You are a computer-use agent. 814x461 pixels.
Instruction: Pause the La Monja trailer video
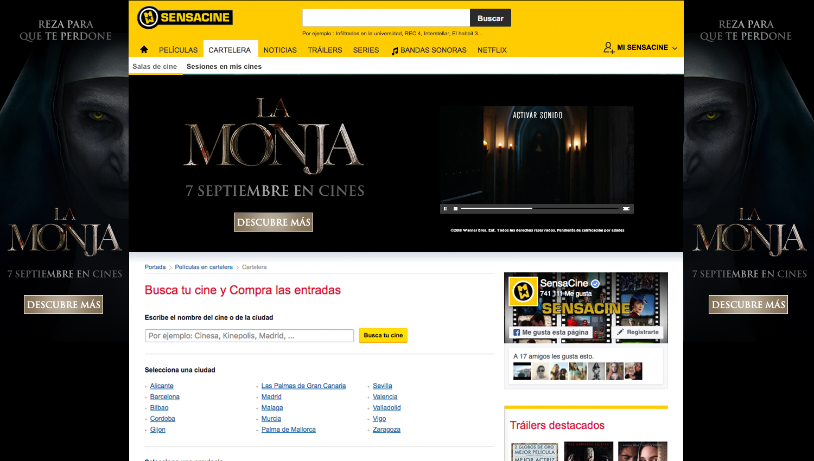(x=446, y=209)
